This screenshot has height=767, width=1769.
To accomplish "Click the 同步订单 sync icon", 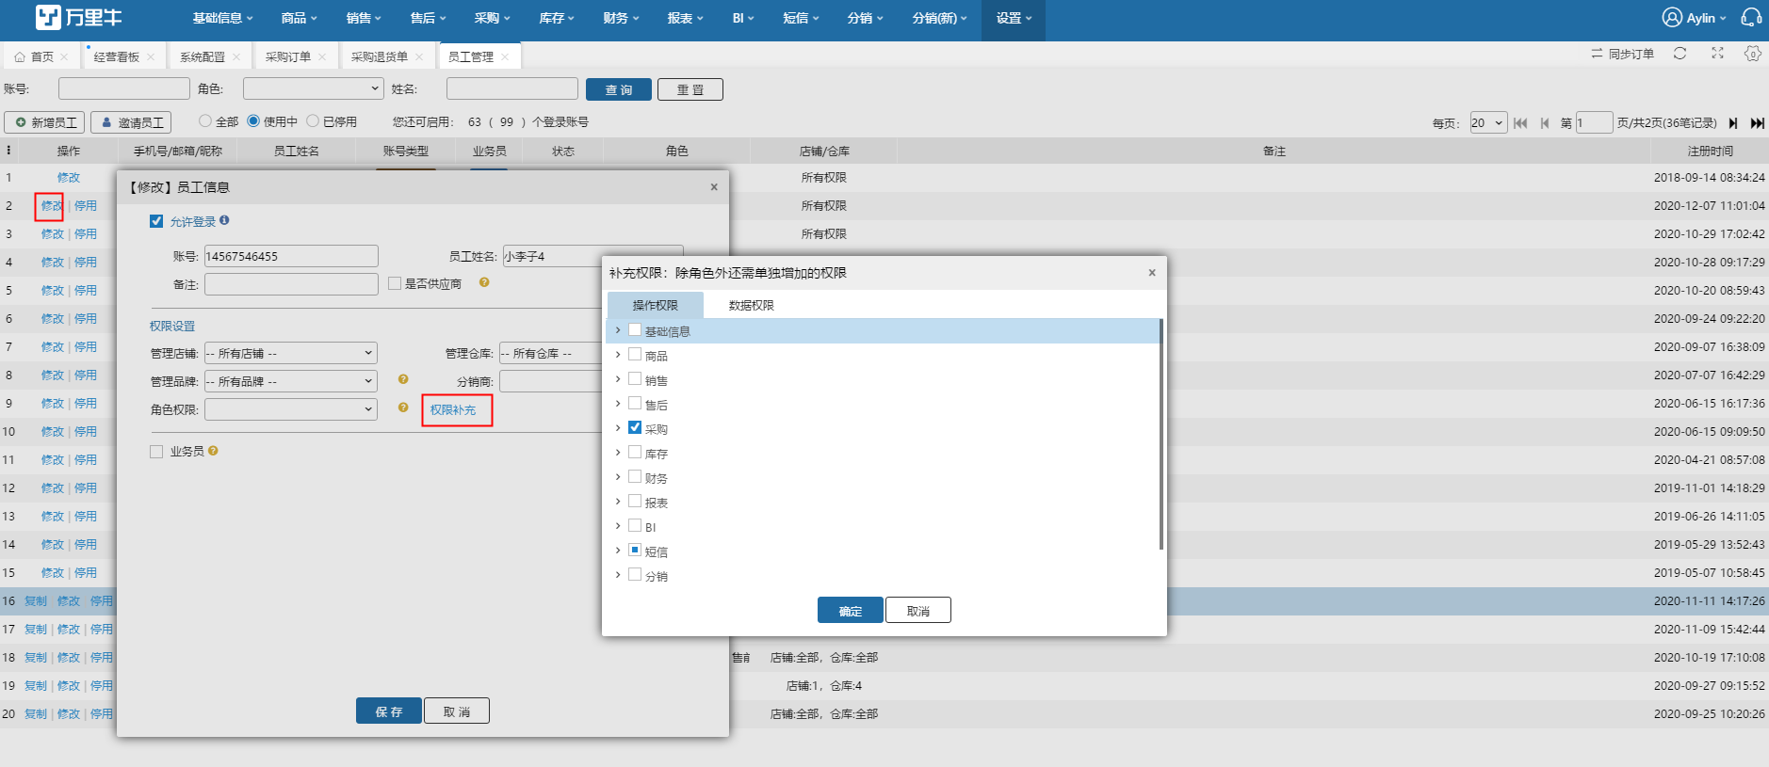I will point(1597,54).
